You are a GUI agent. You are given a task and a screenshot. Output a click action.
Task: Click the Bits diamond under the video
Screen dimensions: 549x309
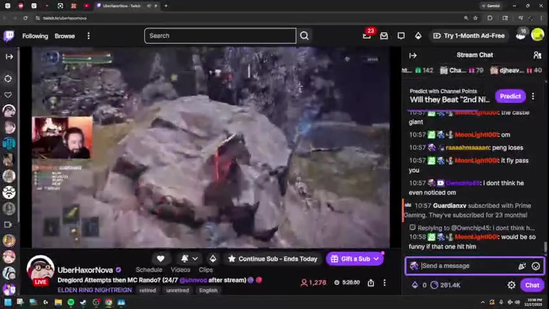[x=213, y=259]
